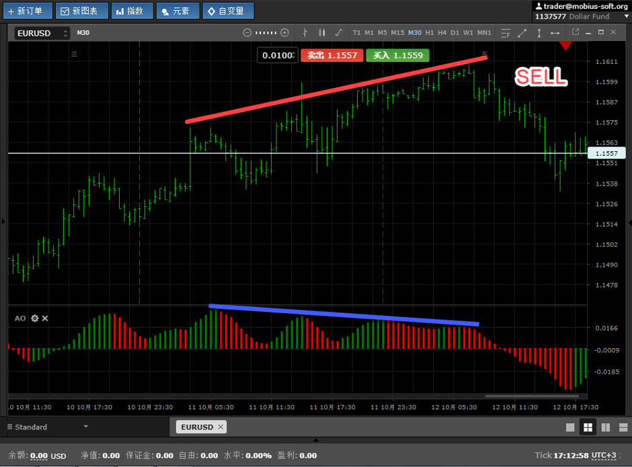Select the M30 timeframe

click(415, 33)
